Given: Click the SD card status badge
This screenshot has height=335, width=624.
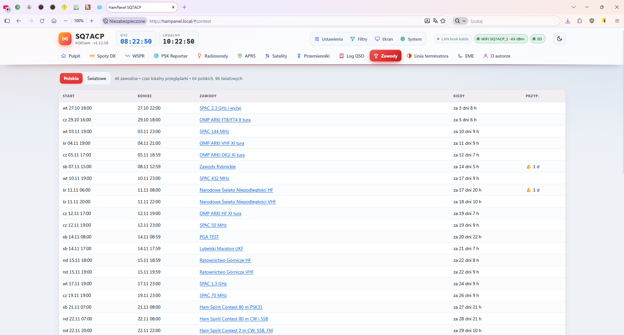Looking at the screenshot, I should (538, 39).
